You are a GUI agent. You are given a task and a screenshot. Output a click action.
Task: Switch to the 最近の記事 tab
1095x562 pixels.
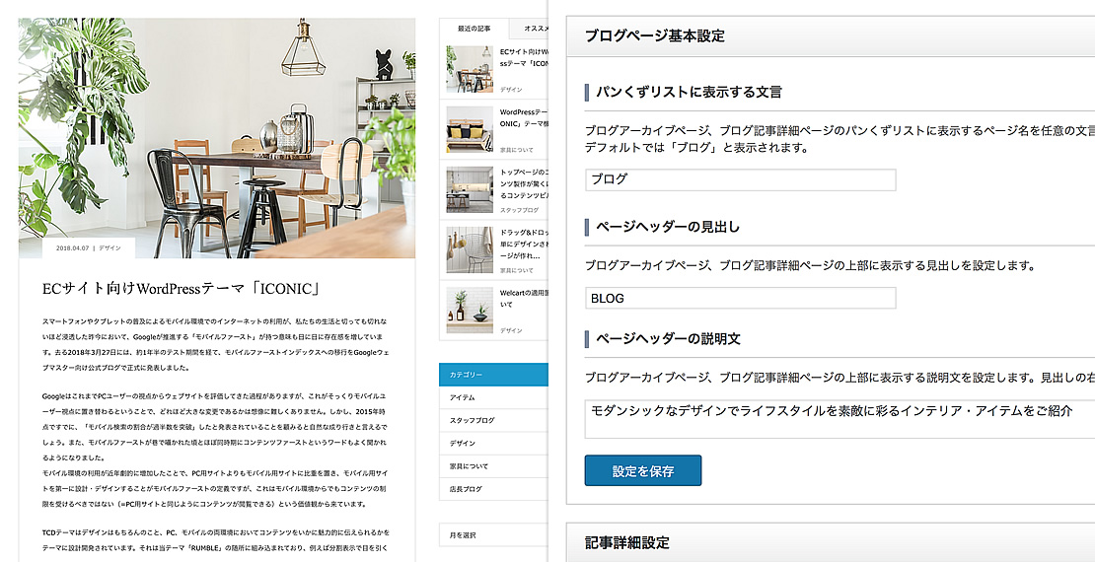click(474, 29)
